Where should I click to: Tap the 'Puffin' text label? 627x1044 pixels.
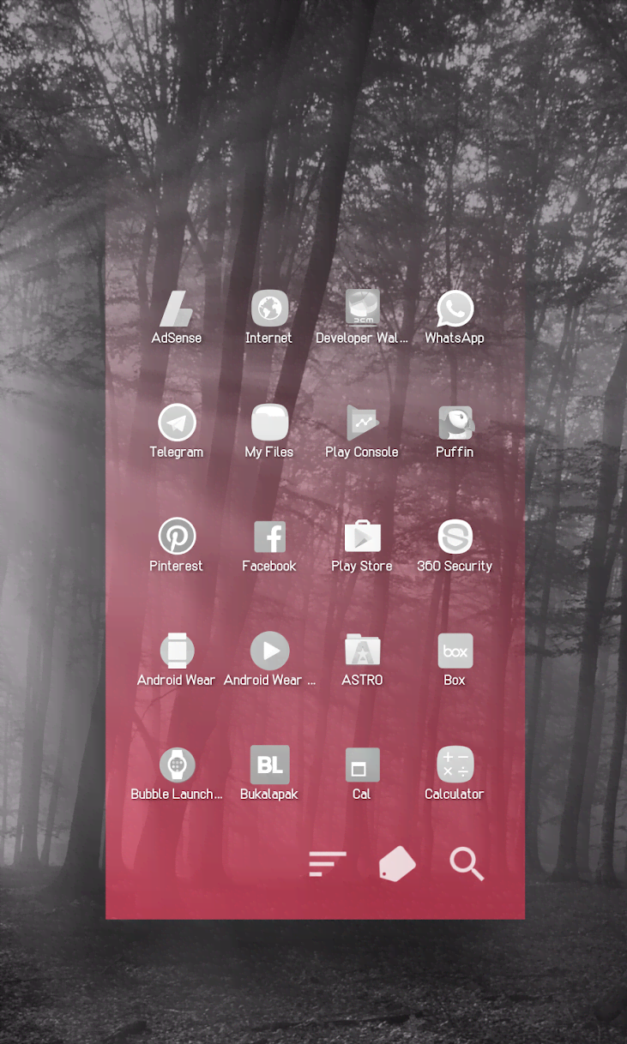click(455, 452)
